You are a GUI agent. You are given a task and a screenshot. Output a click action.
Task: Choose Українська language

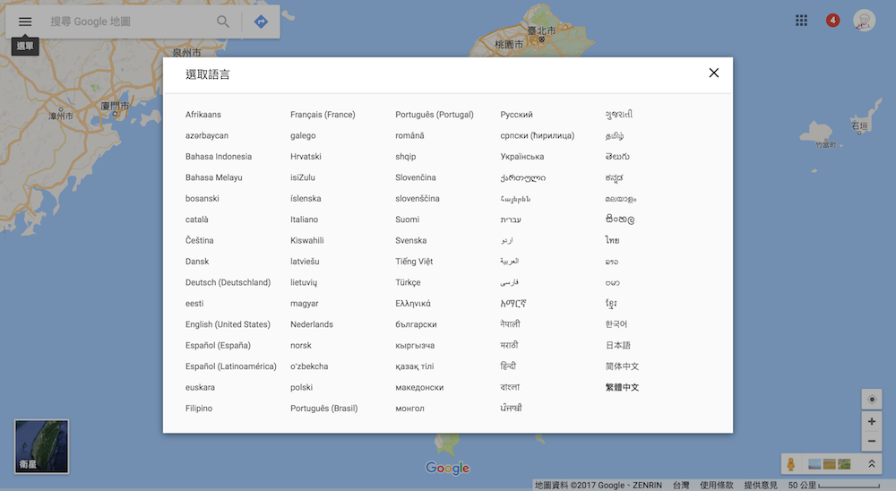click(521, 157)
